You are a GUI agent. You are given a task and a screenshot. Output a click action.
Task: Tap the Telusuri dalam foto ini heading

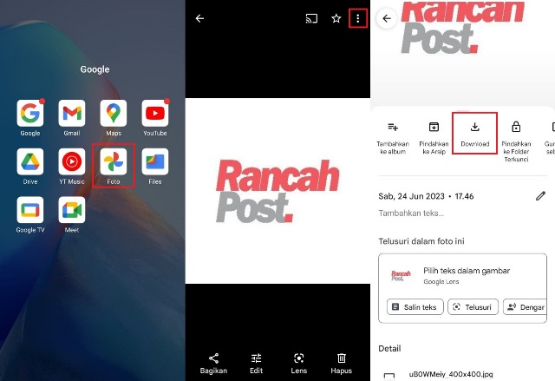pyautogui.click(x=421, y=241)
